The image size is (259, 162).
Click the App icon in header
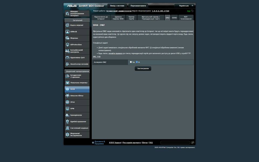(x=192, y=11)
